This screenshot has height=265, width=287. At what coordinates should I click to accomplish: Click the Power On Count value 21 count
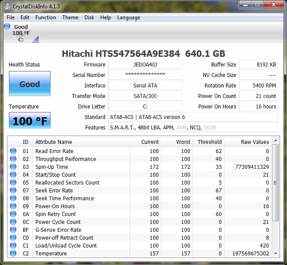coord(259,96)
